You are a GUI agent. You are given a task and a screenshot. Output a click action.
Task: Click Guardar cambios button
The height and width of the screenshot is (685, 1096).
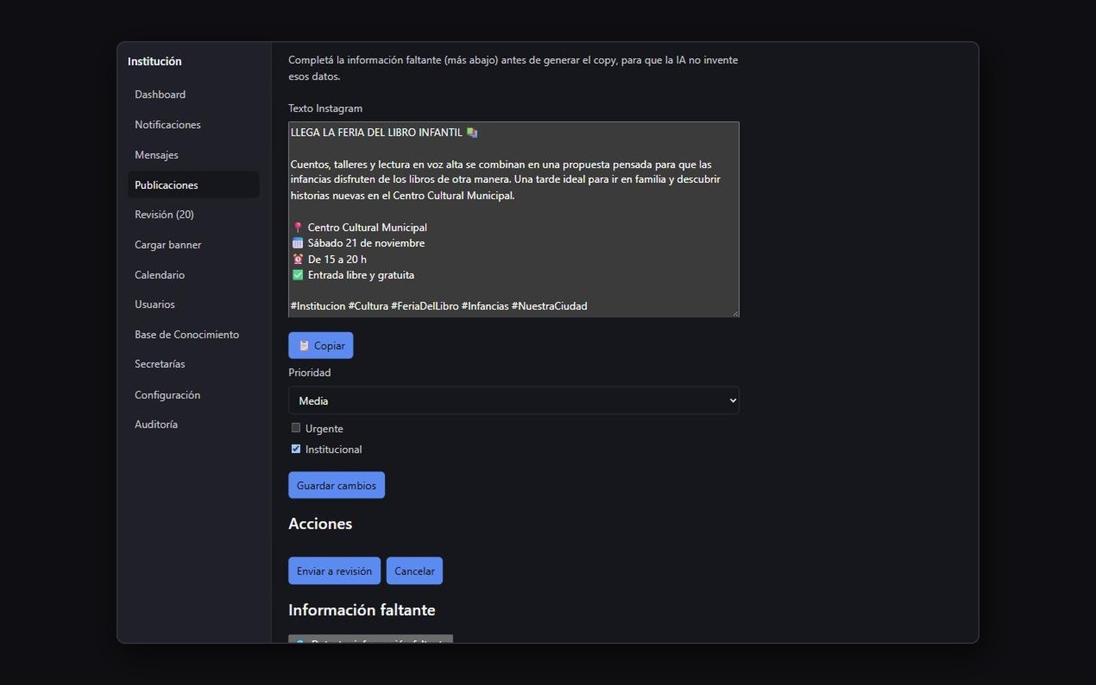tap(336, 485)
